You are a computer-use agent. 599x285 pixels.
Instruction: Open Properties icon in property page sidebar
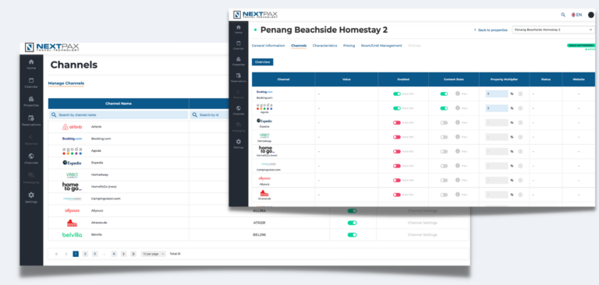239,61
